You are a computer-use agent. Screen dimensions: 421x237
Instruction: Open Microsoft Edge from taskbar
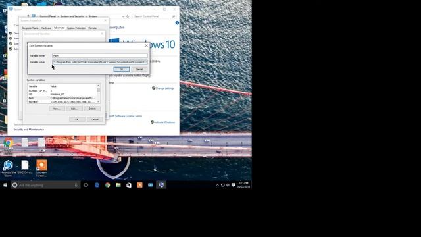97,185
